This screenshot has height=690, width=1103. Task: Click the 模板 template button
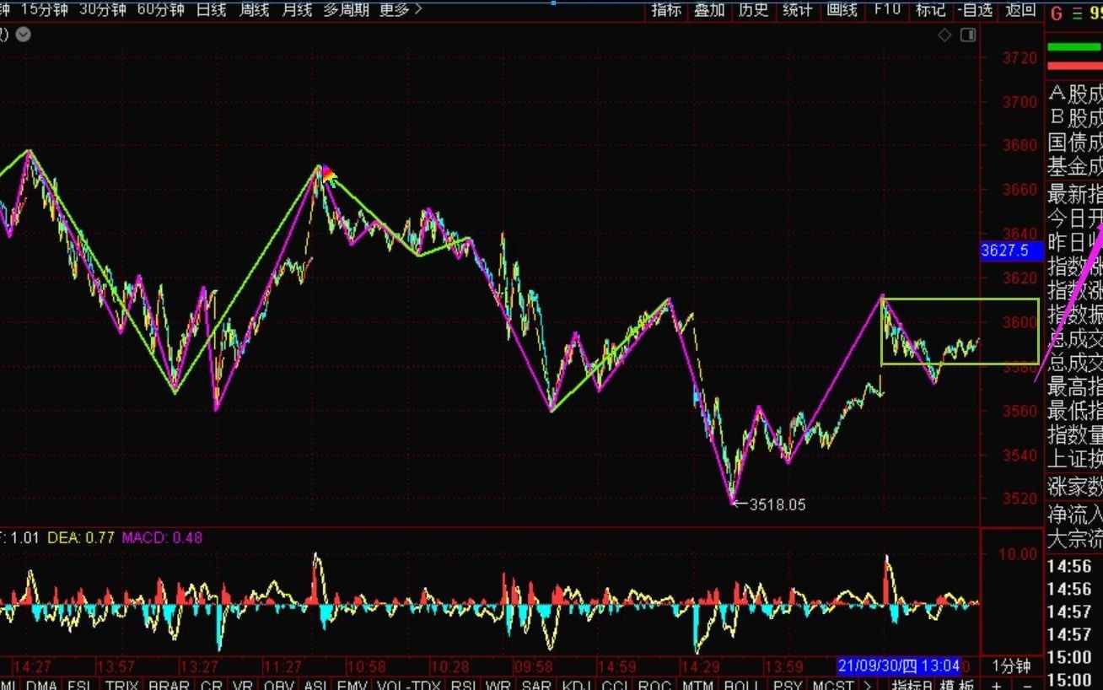coord(957,686)
